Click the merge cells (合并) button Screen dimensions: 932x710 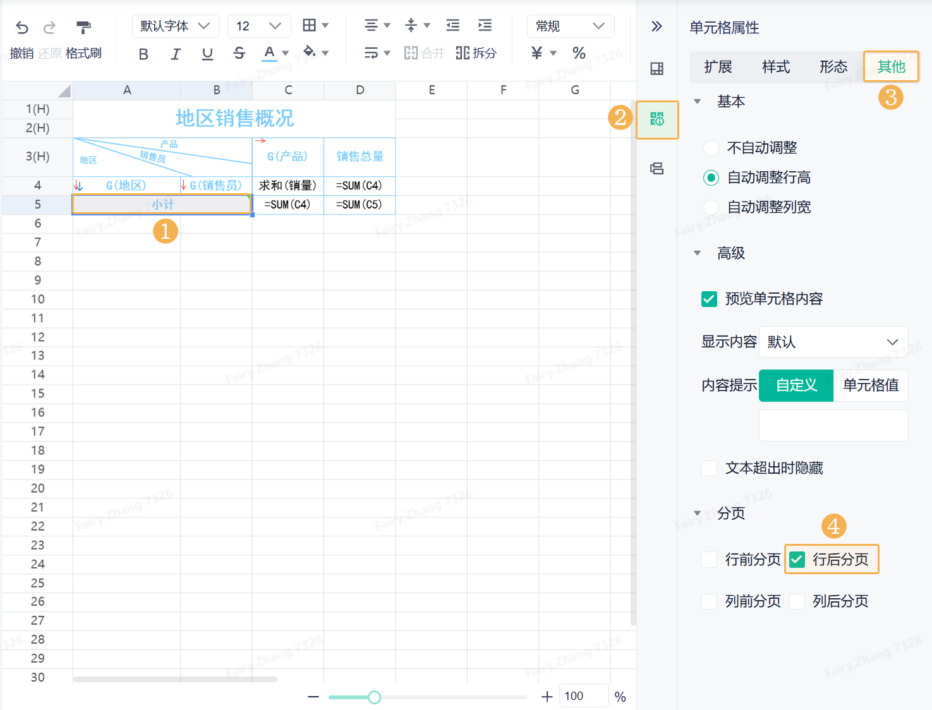pyautogui.click(x=425, y=53)
